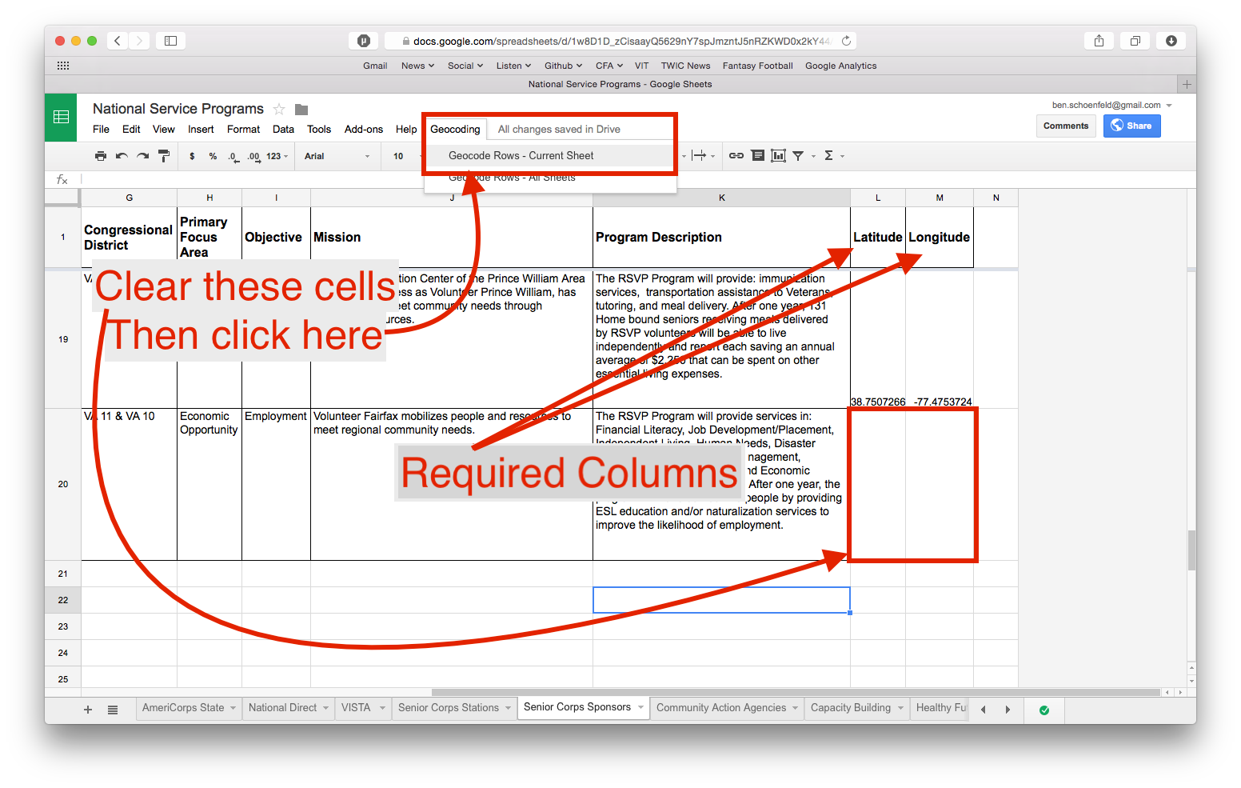Click Safari back navigation arrow
This screenshot has width=1241, height=788.
pyautogui.click(x=118, y=40)
